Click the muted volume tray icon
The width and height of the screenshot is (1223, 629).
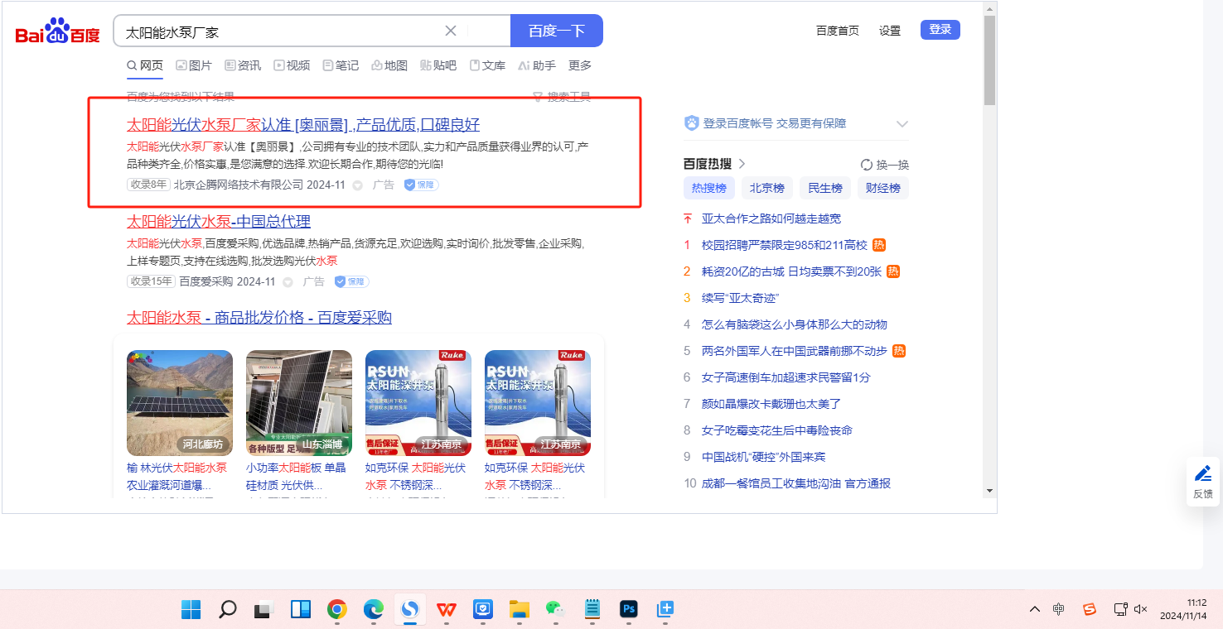point(1140,610)
